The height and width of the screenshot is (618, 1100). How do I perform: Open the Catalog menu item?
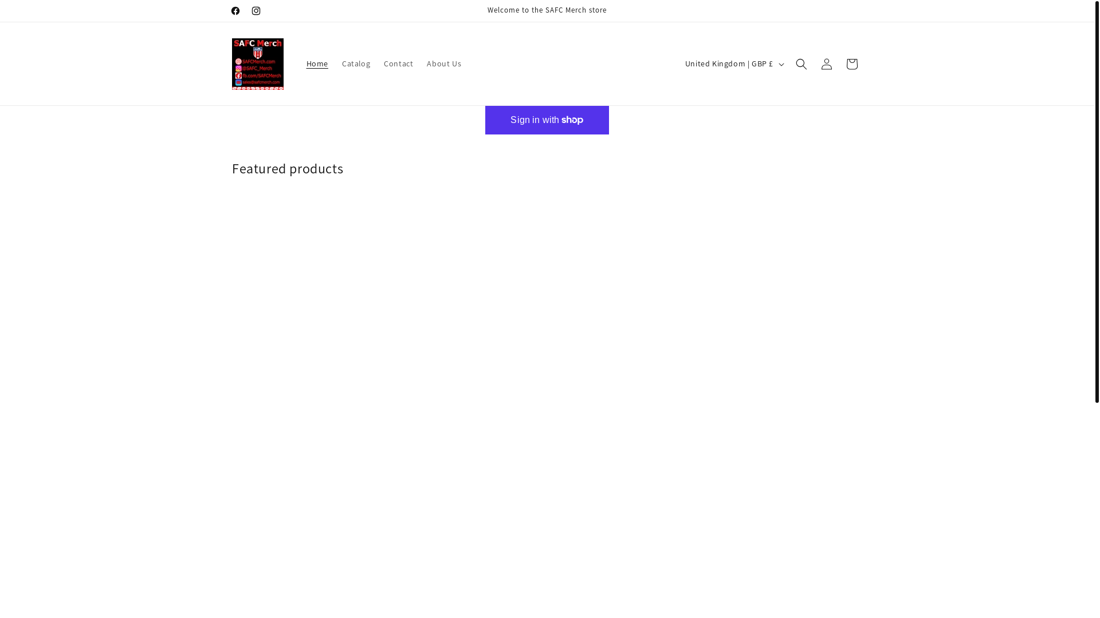[x=356, y=64]
